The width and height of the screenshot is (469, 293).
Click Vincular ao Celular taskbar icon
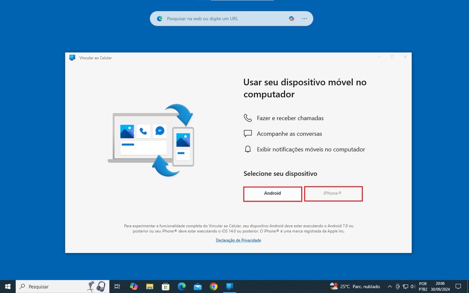coord(229,286)
